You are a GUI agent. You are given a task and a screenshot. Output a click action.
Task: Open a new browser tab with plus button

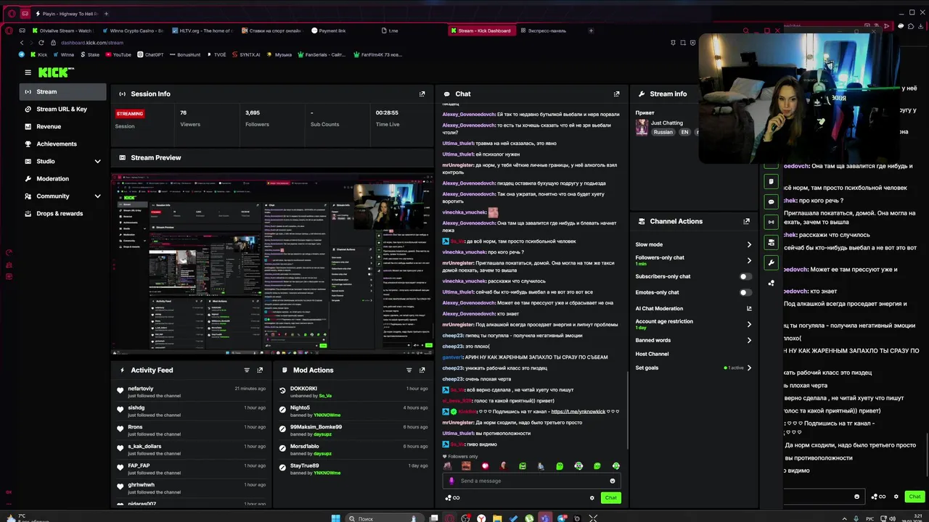coord(591,30)
